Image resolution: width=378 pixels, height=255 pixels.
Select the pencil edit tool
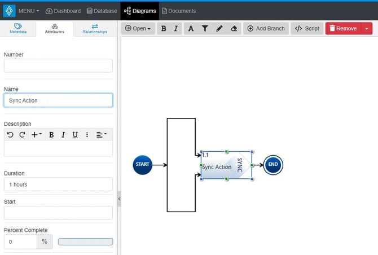tap(219, 28)
